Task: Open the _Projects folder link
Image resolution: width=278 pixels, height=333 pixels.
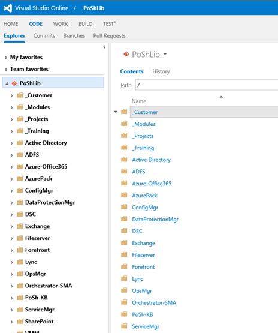Action: pyautogui.click(x=143, y=136)
